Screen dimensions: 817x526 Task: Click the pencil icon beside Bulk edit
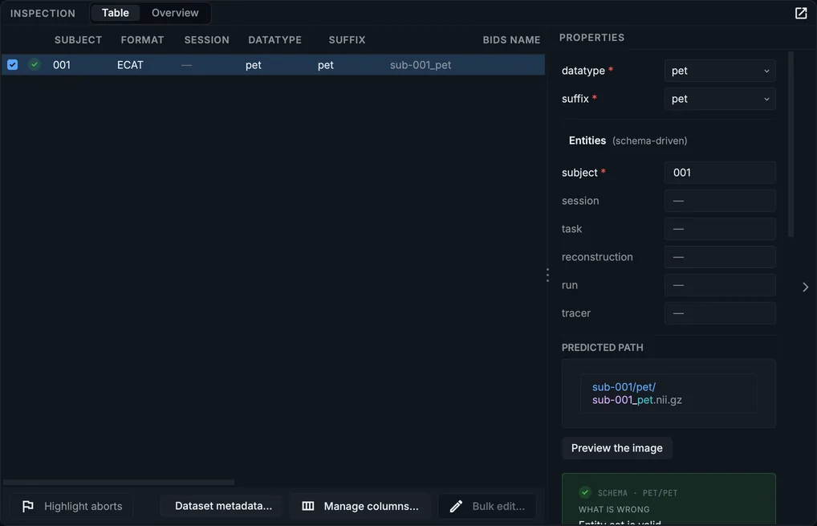456,506
